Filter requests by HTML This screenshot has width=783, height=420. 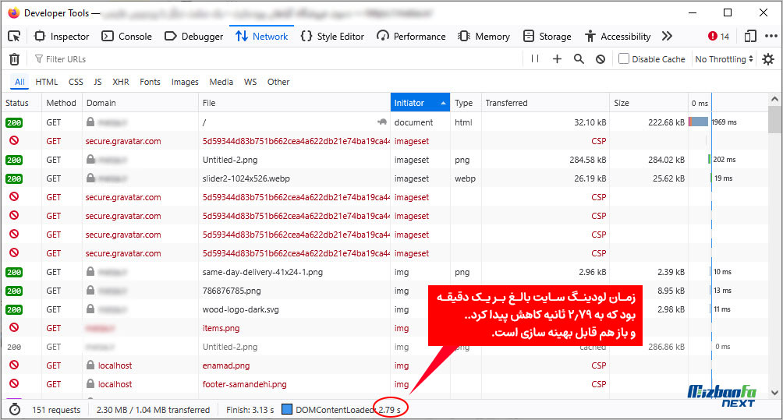click(47, 82)
